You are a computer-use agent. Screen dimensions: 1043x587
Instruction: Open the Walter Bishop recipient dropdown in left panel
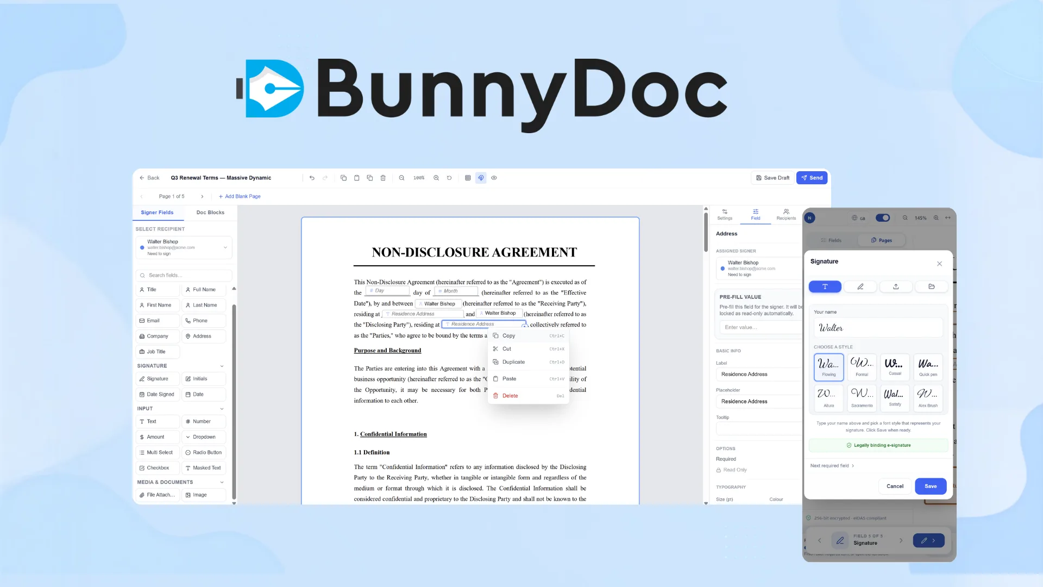[x=184, y=247]
